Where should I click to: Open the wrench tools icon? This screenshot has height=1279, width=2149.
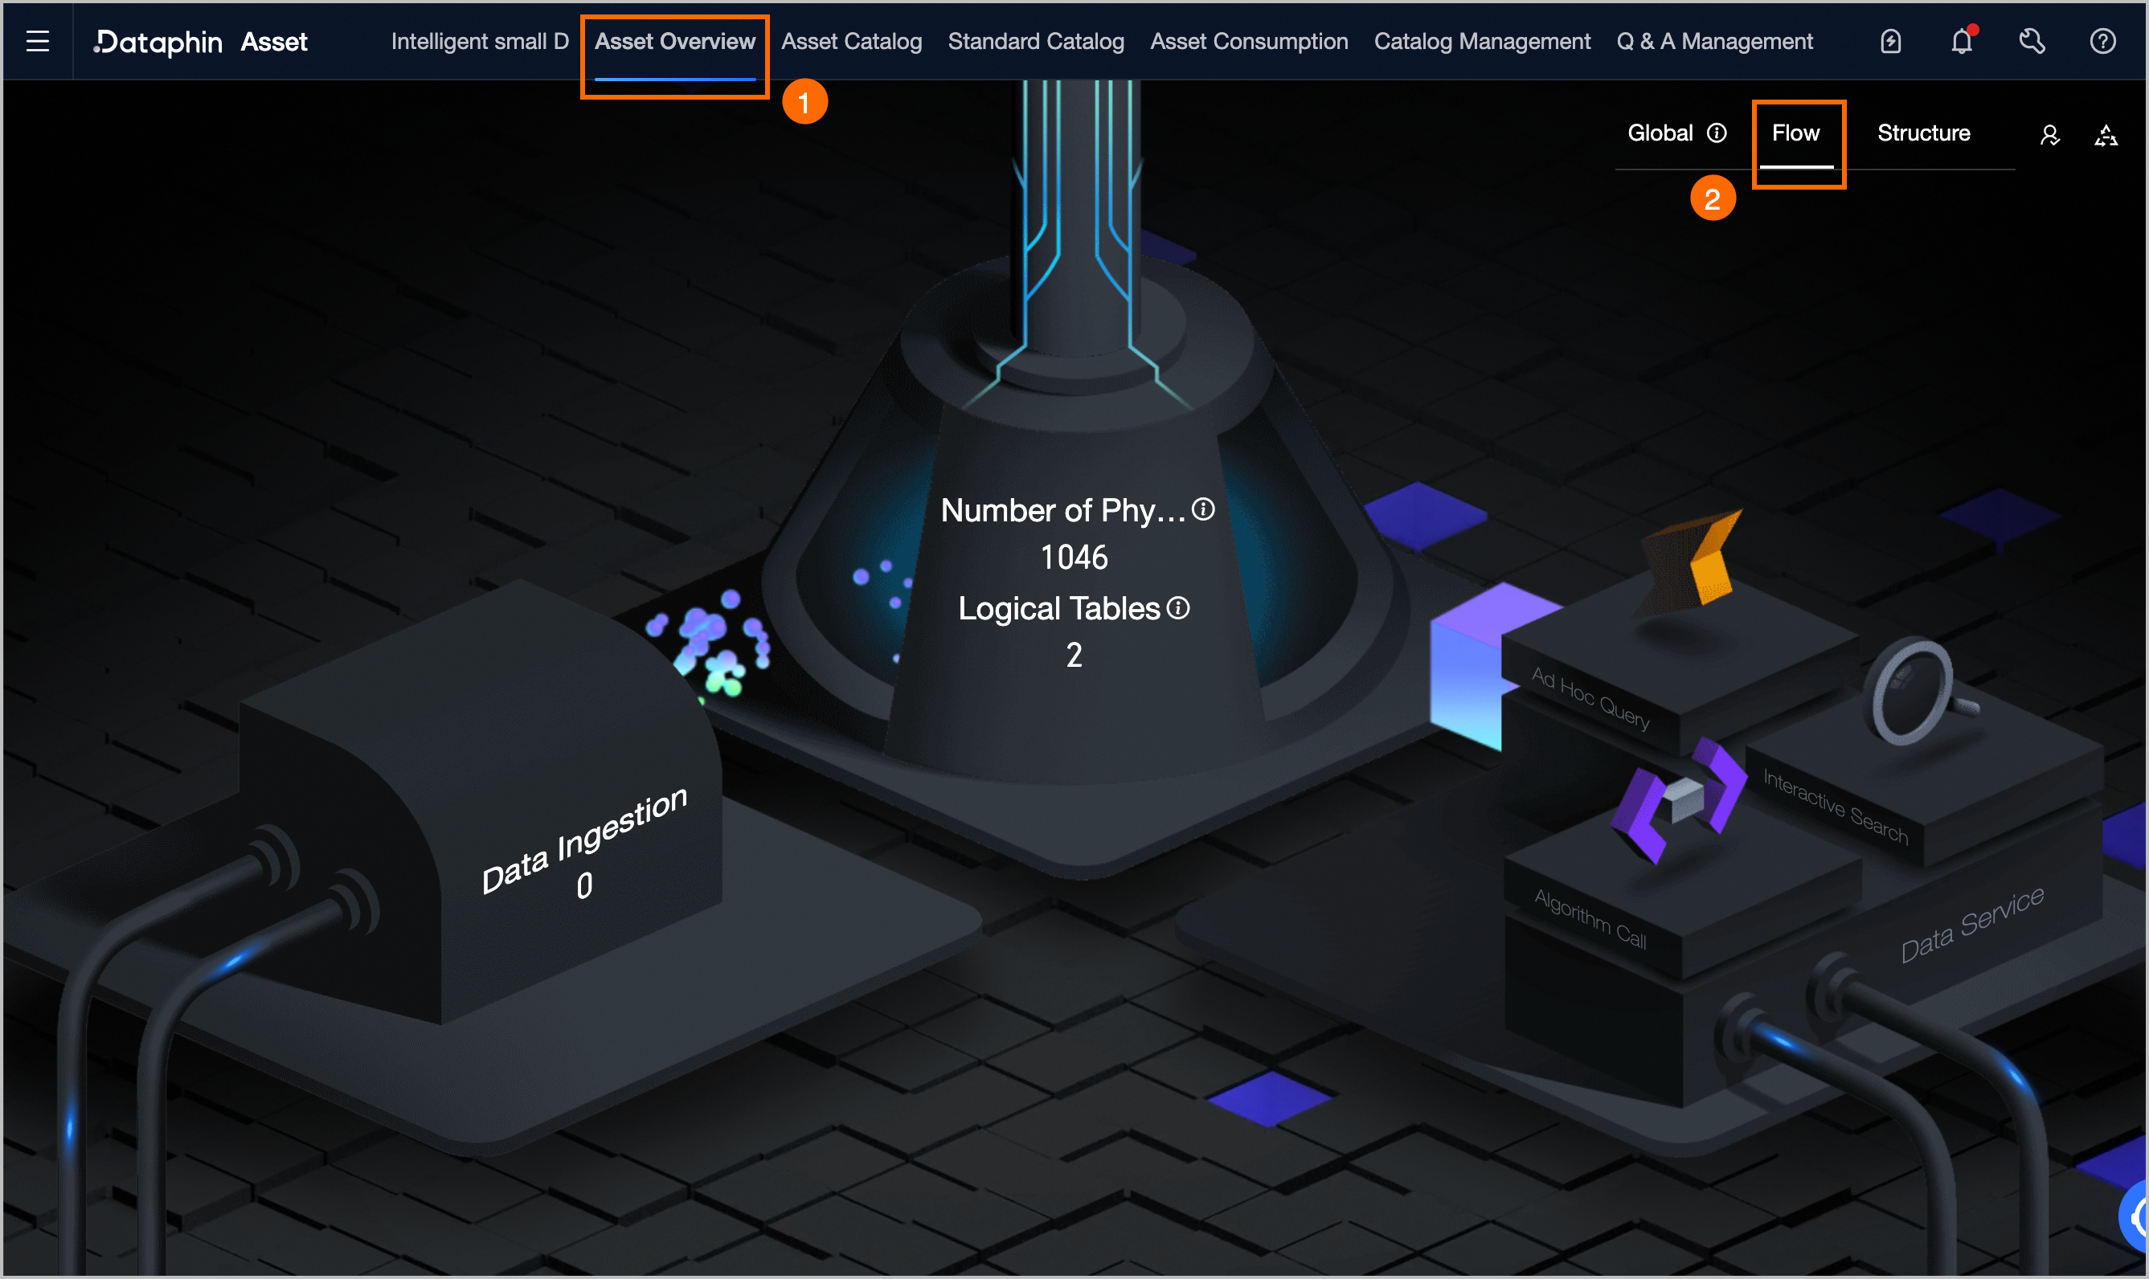click(2032, 40)
